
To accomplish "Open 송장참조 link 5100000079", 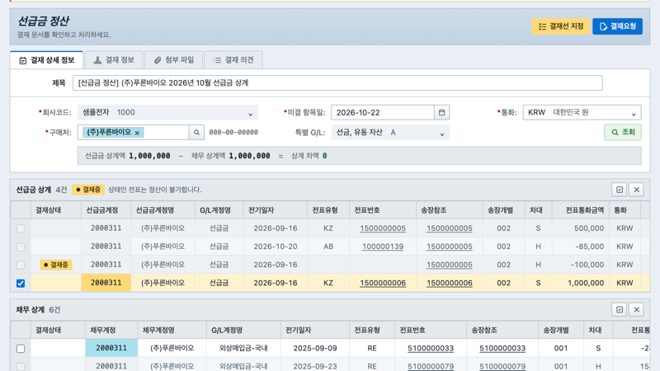I will click(x=502, y=366).
